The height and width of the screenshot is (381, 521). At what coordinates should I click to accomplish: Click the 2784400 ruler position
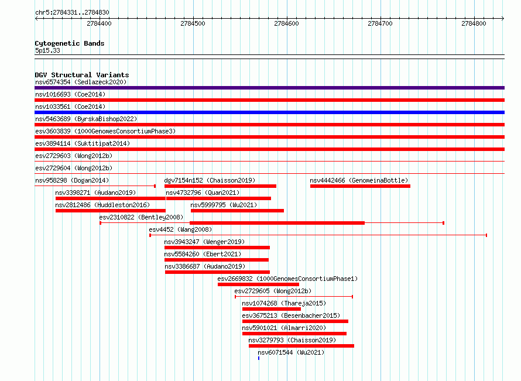click(100, 23)
